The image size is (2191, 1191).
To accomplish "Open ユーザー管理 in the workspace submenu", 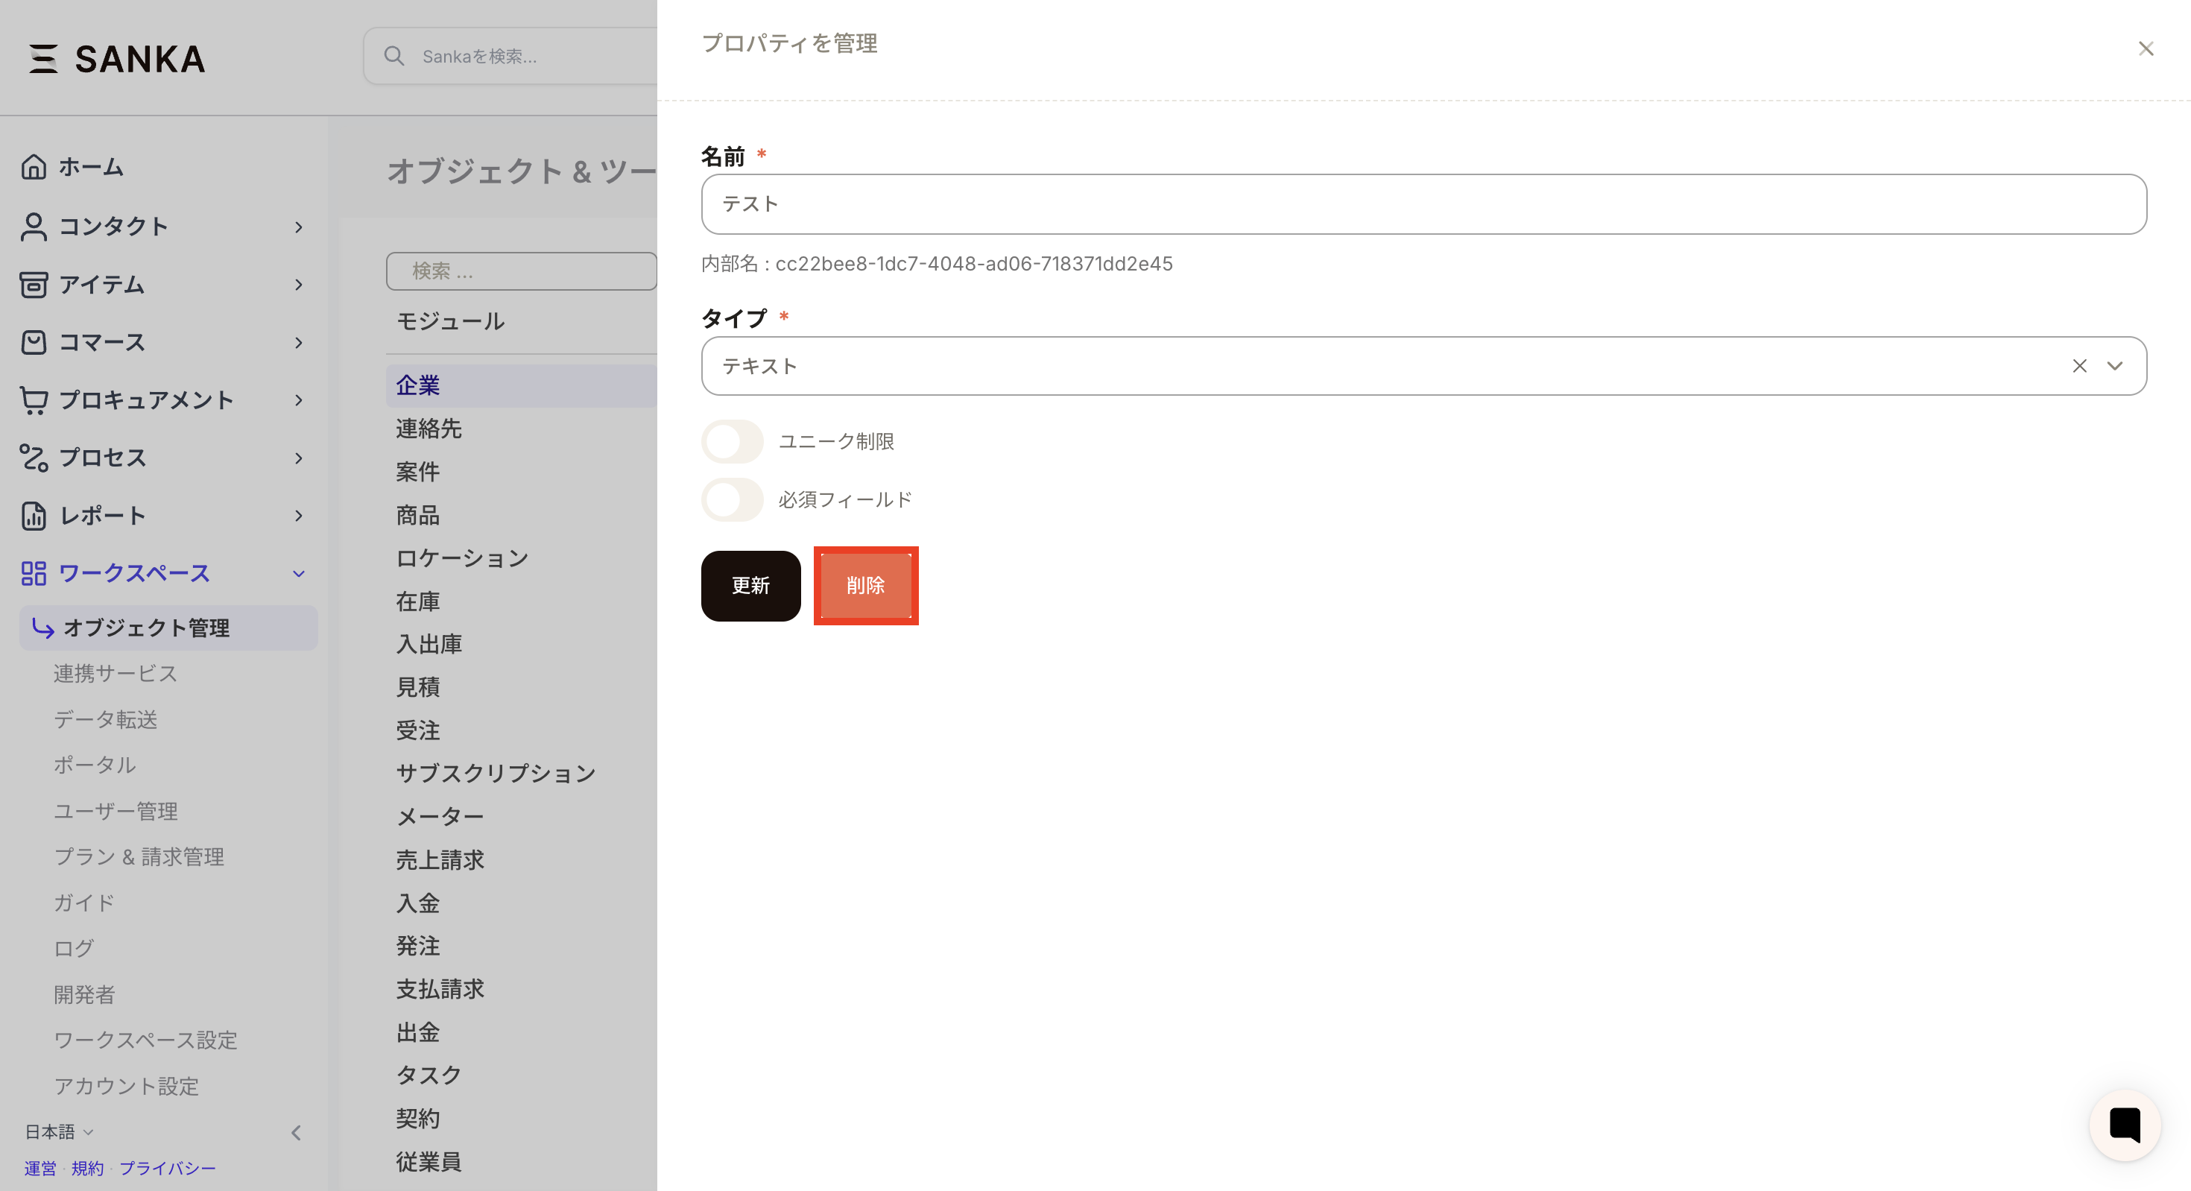I will (116, 811).
